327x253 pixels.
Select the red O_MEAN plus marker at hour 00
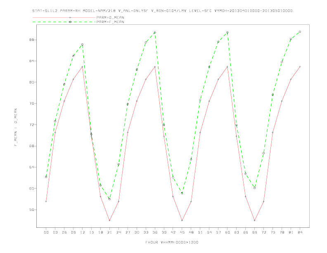click(x=46, y=201)
